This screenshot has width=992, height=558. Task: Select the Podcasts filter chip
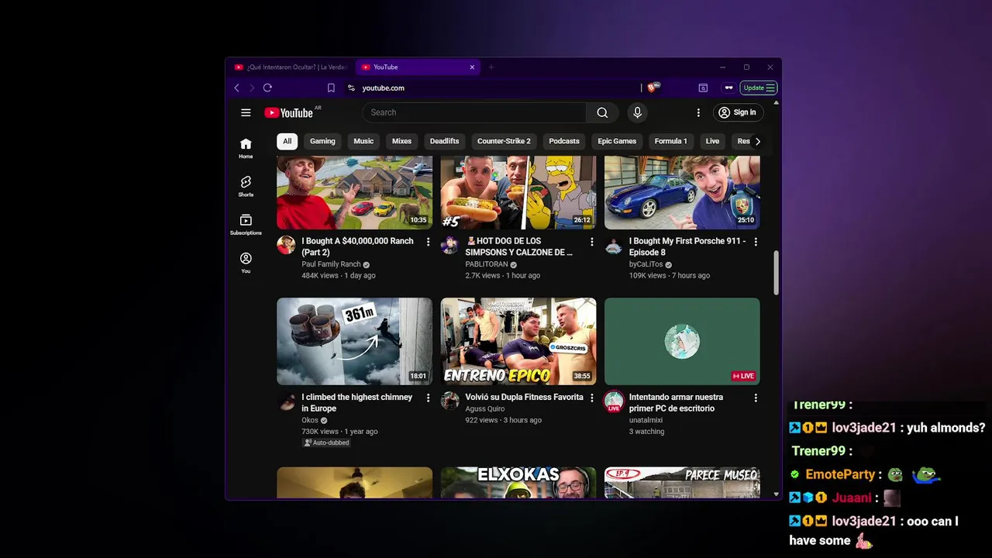tap(564, 141)
